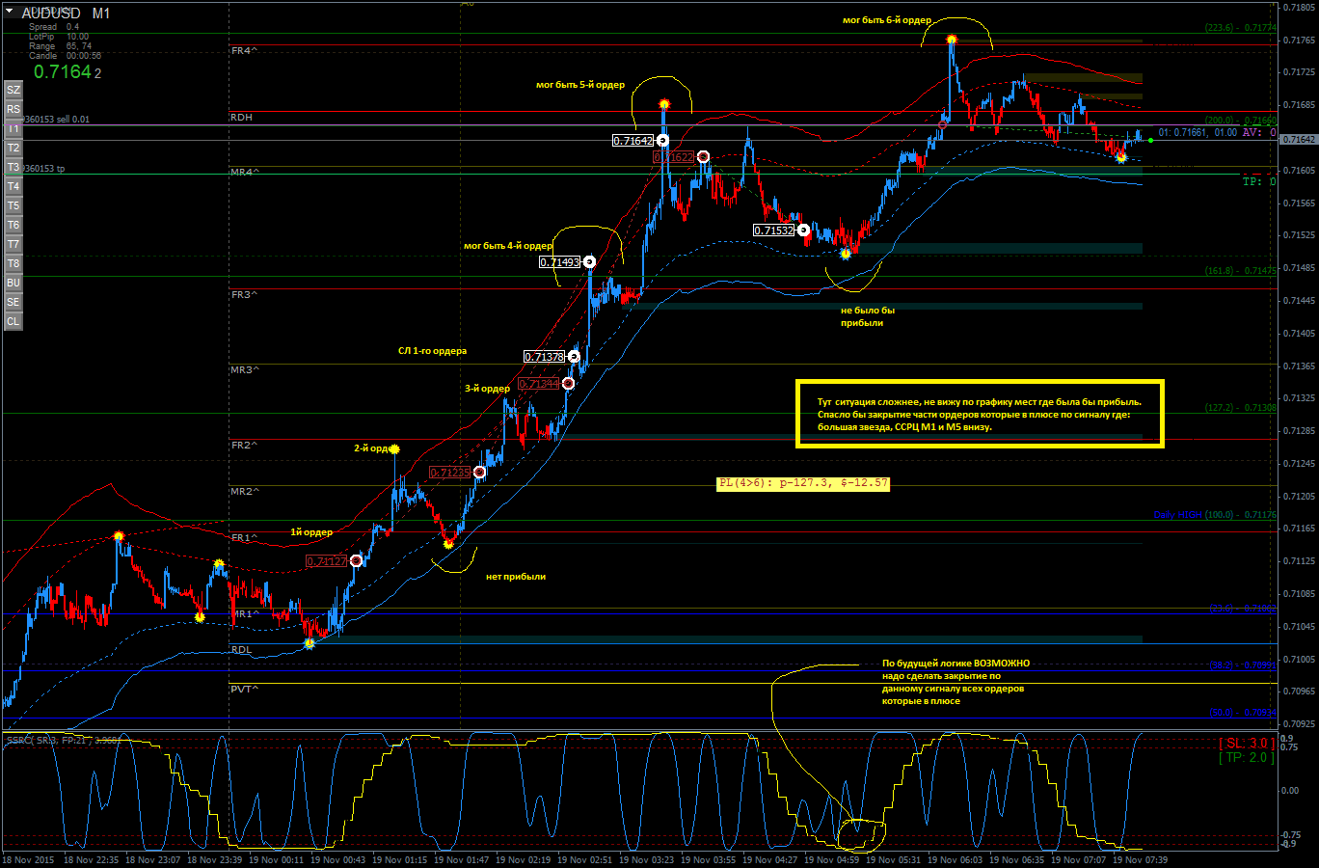Click the (223.6) - 0.71774 fib label
Image resolution: width=1319 pixels, height=868 pixels.
pos(1240,28)
